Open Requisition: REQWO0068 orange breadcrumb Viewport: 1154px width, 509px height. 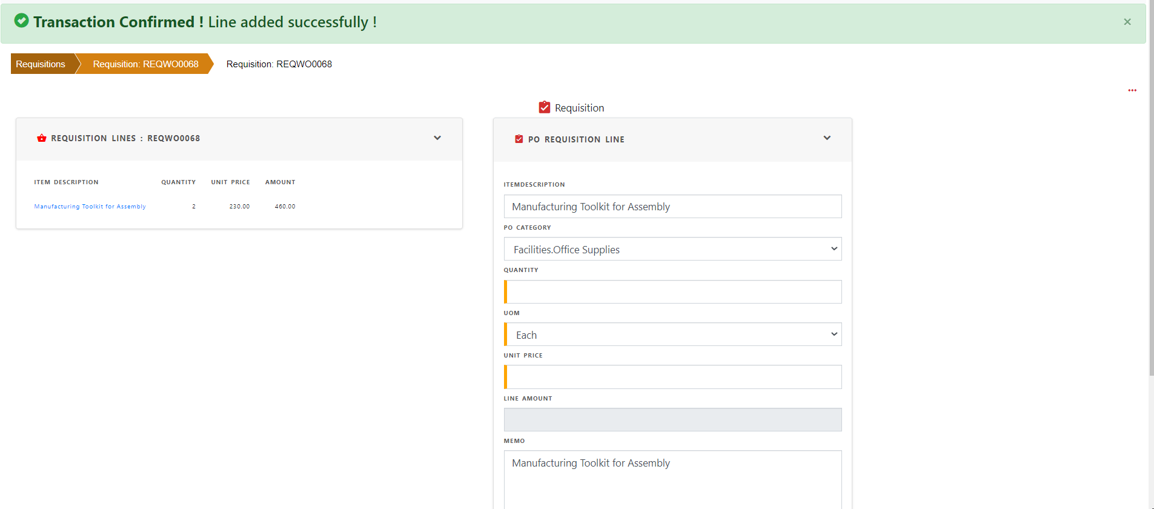coord(145,64)
